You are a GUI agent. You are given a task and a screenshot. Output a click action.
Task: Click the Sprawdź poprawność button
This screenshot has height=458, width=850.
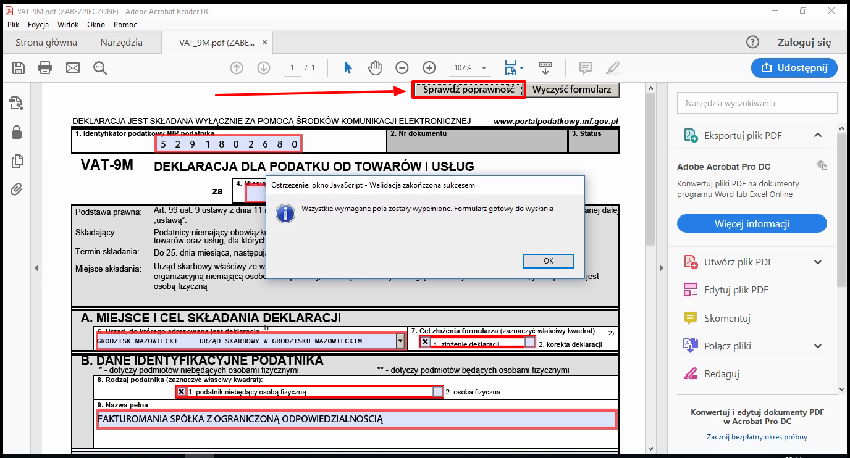pyautogui.click(x=469, y=90)
